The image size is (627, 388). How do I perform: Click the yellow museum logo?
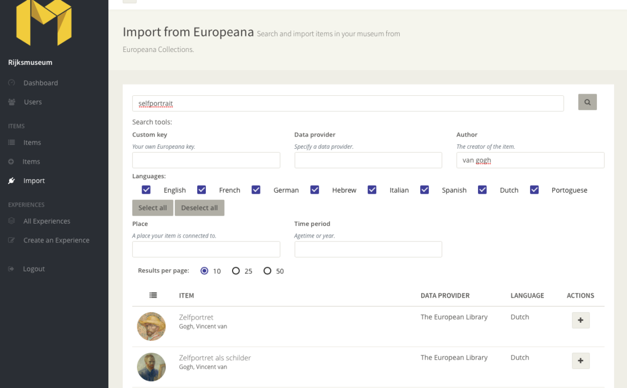[44, 22]
